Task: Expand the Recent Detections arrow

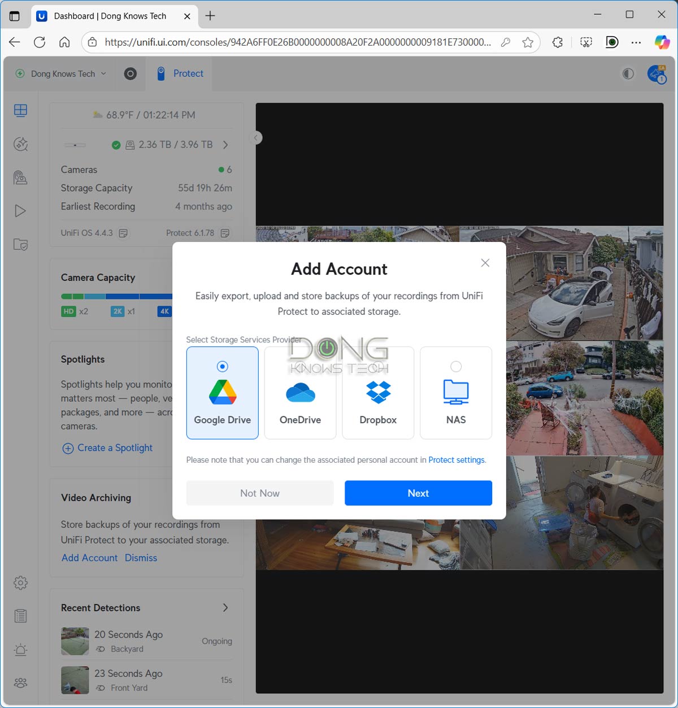Action: point(225,607)
